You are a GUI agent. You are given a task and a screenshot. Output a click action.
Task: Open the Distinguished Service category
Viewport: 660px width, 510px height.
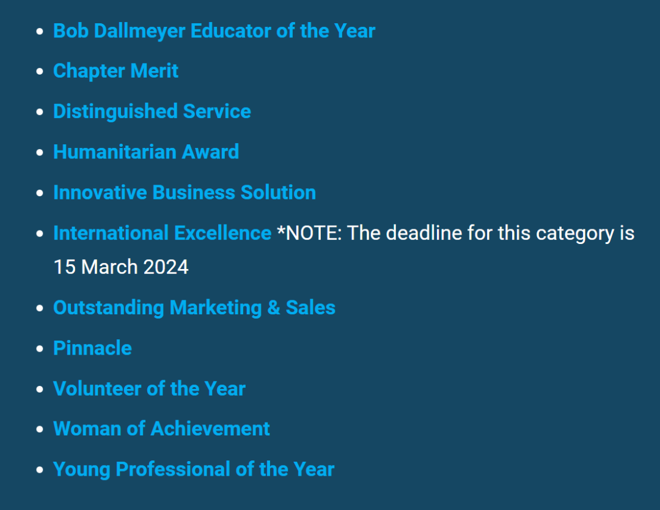tap(152, 111)
